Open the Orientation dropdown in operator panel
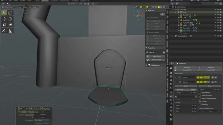 42,120
